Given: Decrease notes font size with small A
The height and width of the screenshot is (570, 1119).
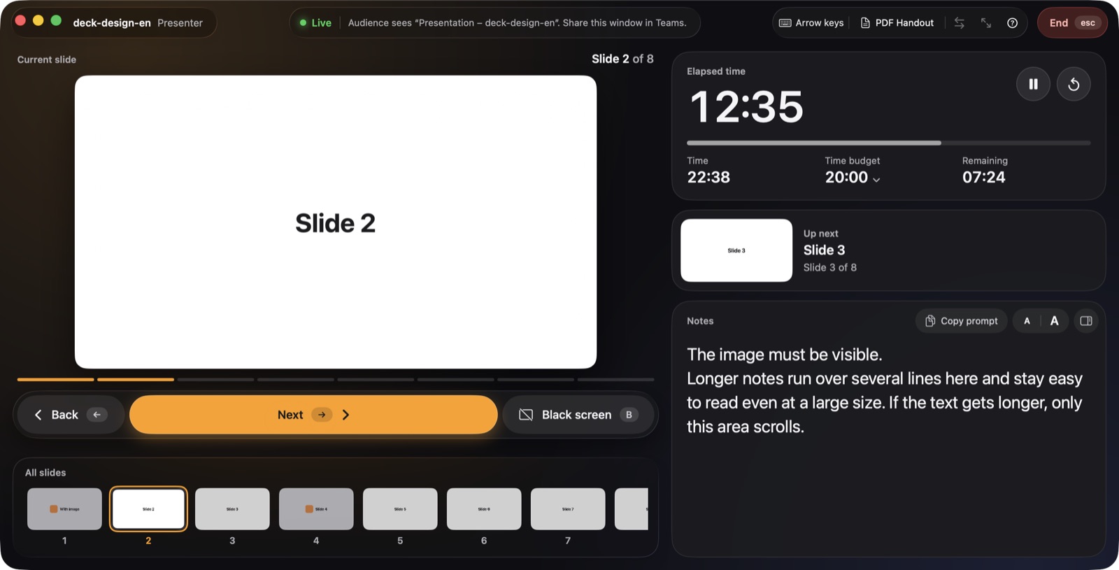Looking at the screenshot, I should point(1027,321).
